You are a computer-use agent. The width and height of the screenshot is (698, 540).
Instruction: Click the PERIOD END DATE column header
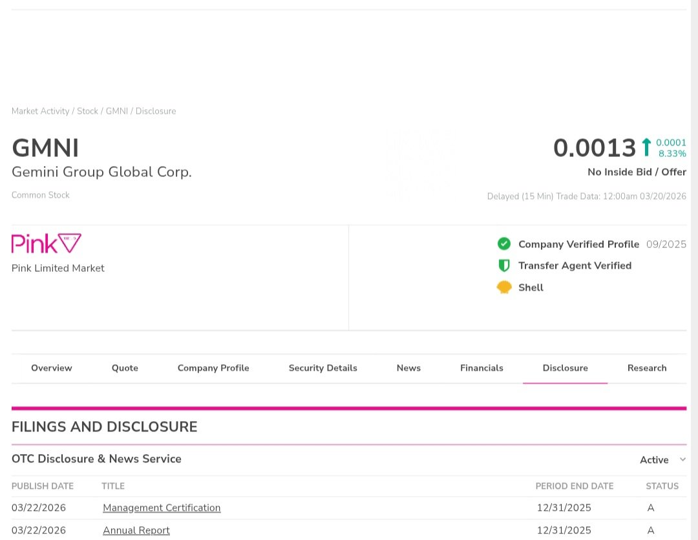(575, 486)
